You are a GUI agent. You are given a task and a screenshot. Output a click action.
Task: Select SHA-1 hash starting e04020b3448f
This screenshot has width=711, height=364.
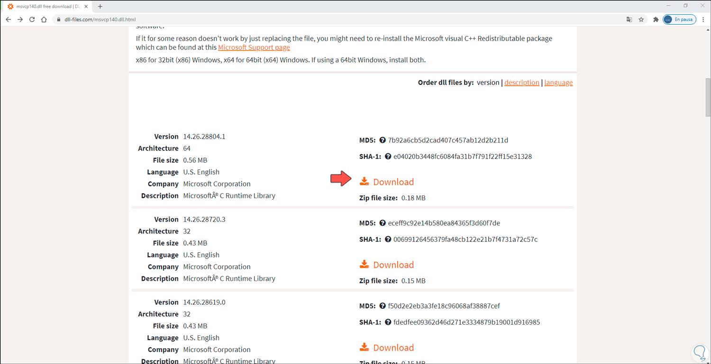(x=463, y=156)
